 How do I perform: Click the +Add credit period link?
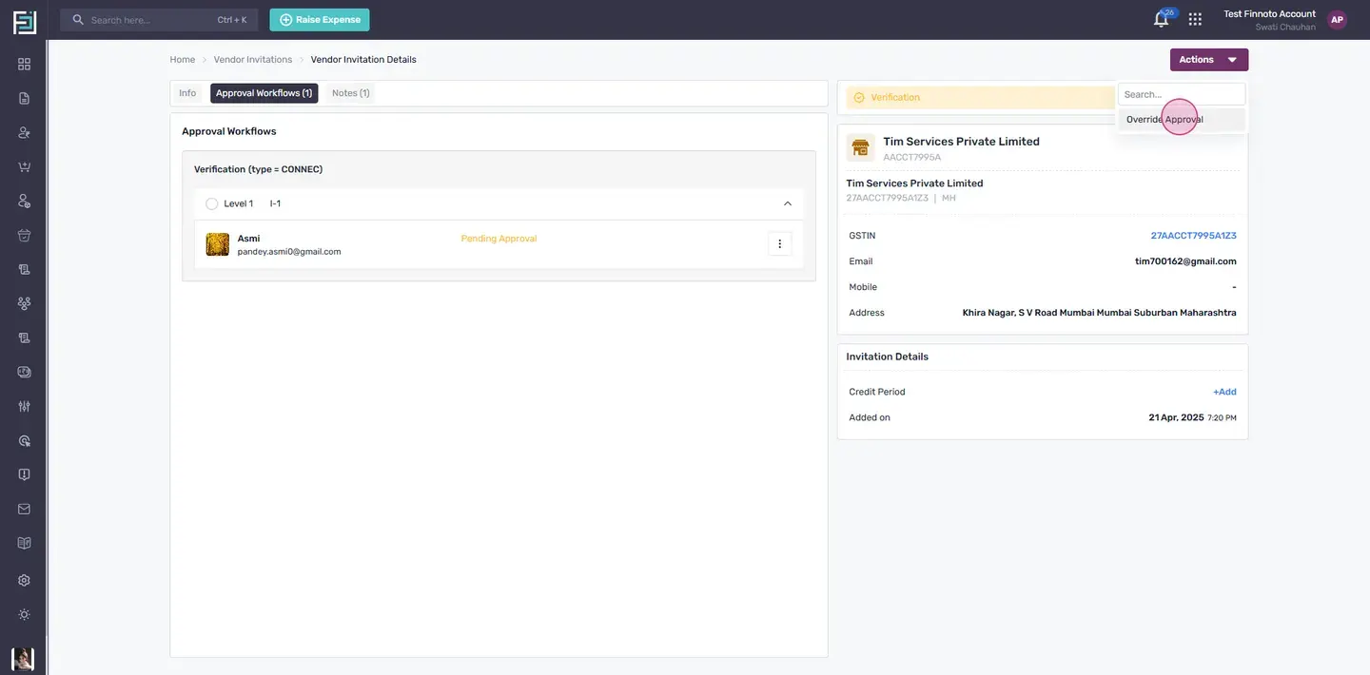click(x=1224, y=392)
